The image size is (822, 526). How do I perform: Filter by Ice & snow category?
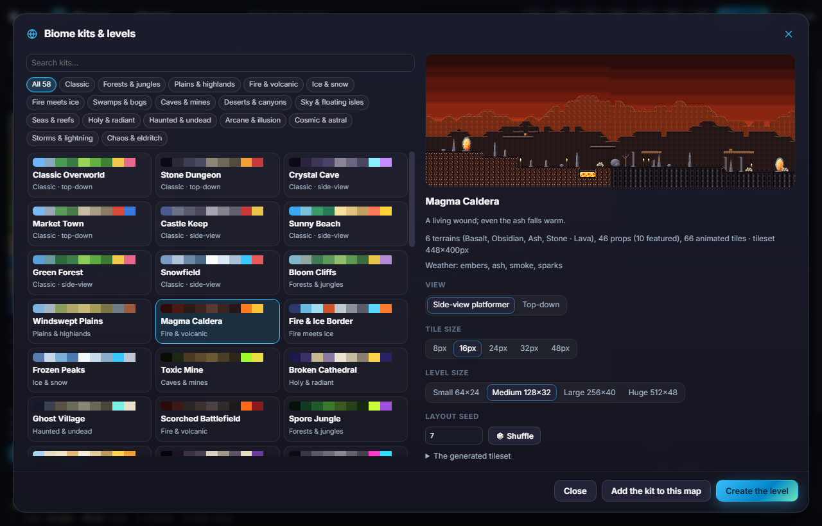330,84
